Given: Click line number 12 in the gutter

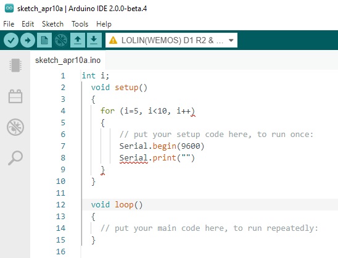Looking at the screenshot, I should (60, 204).
